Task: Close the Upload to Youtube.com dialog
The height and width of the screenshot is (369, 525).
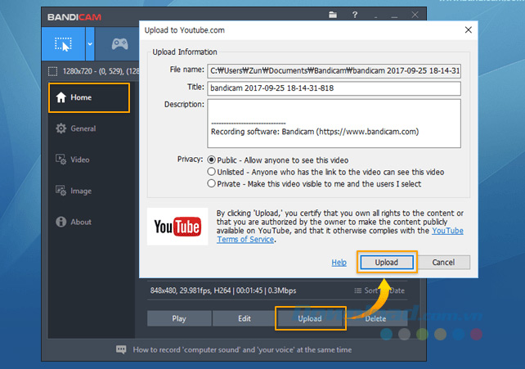Action: (x=468, y=30)
